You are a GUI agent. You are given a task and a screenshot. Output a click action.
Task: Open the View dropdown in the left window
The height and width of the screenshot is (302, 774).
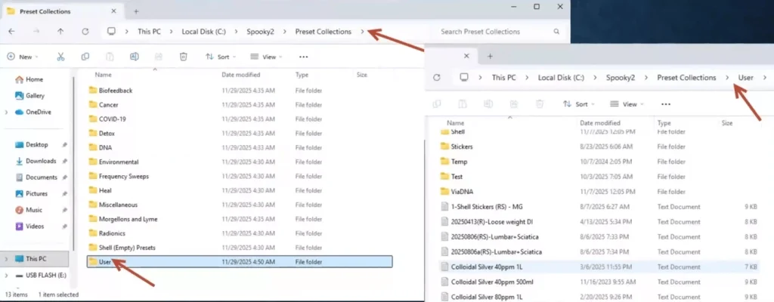(x=265, y=57)
